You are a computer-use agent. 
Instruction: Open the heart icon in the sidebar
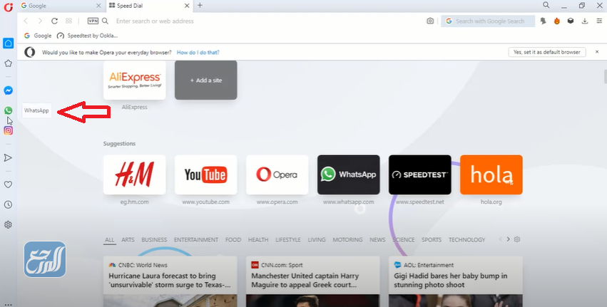coord(8,184)
